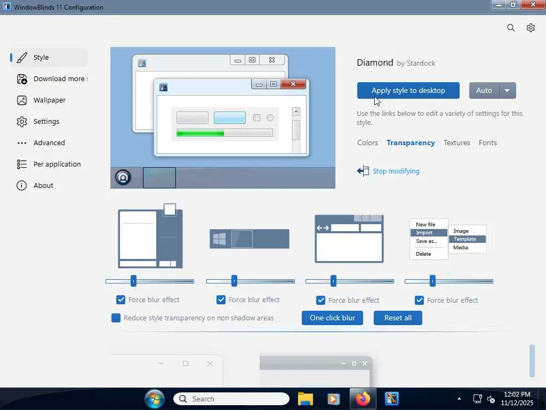Viewport: 546px width, 410px height.
Task: Click the Style brush icon in sidebar
Action: [x=22, y=58]
